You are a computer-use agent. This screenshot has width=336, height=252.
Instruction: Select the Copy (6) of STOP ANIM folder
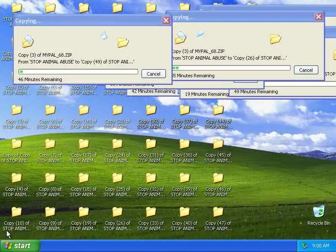tap(50, 117)
